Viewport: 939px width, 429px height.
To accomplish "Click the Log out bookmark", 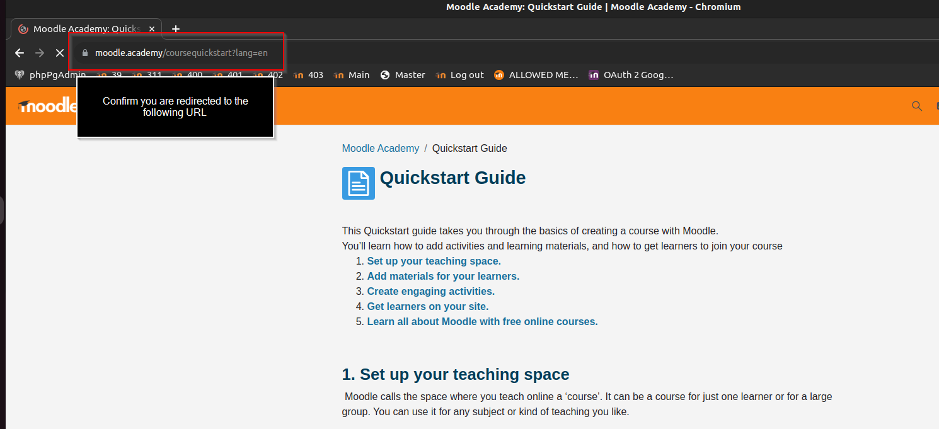I will click(x=459, y=75).
